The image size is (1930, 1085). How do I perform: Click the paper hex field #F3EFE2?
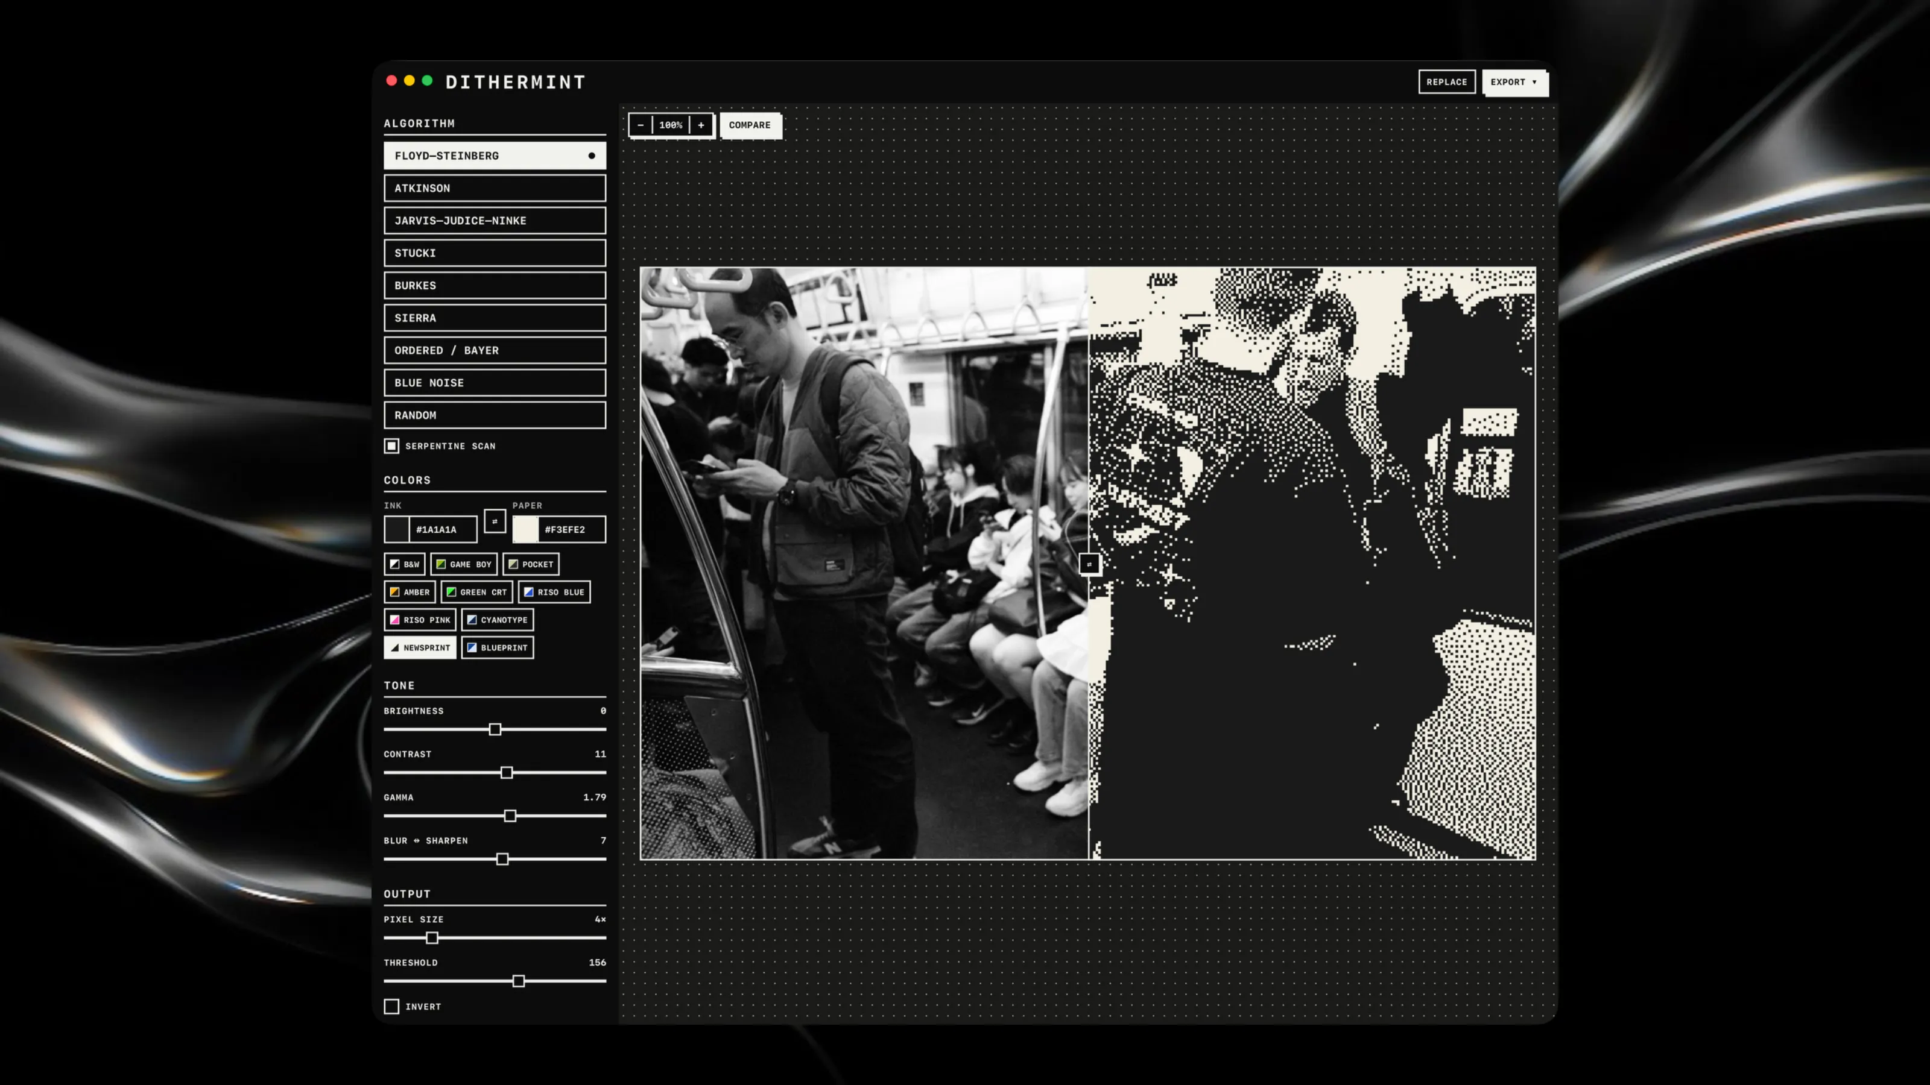point(572,529)
